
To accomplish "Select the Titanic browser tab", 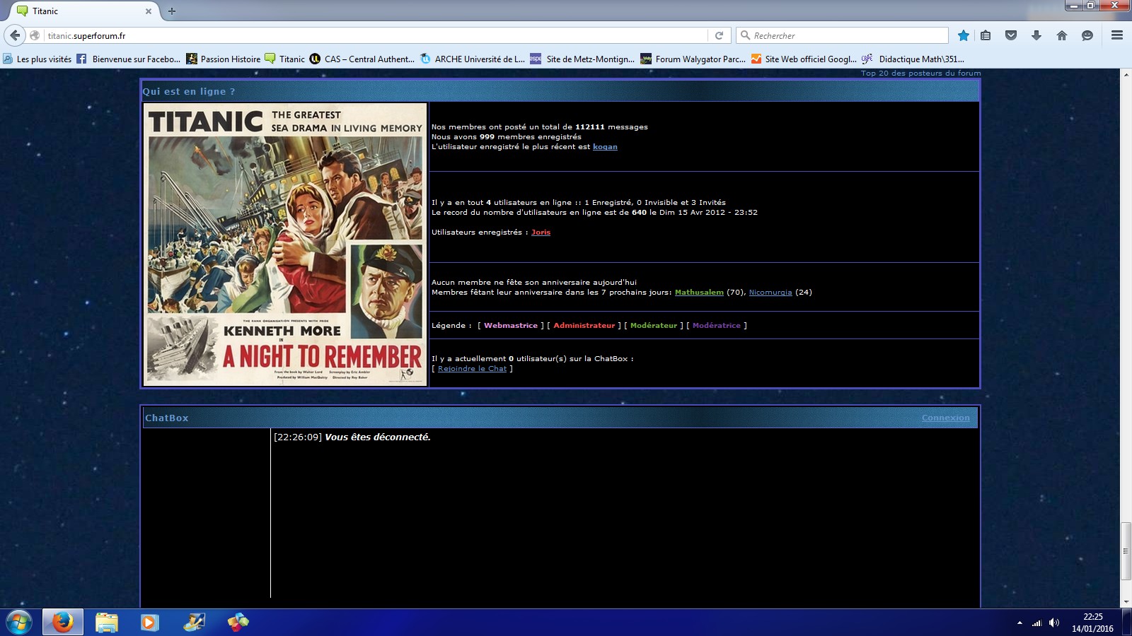I will (83, 11).
